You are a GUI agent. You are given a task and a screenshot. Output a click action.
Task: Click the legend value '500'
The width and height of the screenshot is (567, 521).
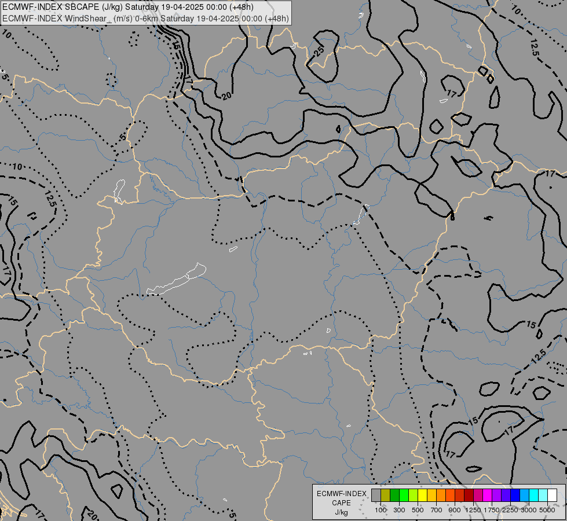coord(418,510)
